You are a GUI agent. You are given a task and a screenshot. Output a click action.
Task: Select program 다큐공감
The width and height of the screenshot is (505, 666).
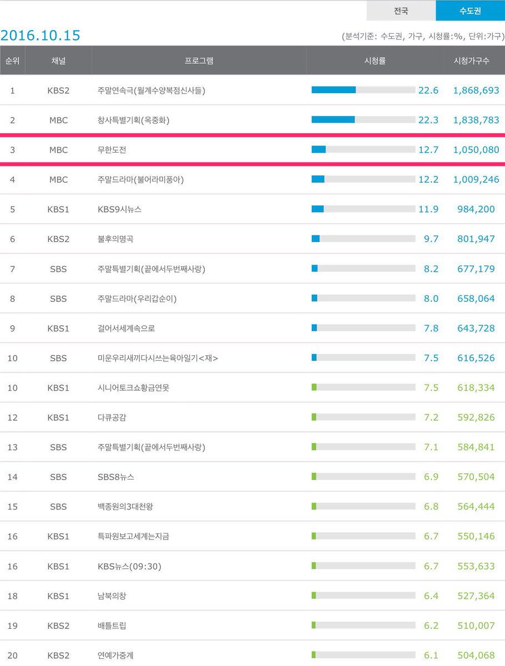pyautogui.click(x=112, y=417)
